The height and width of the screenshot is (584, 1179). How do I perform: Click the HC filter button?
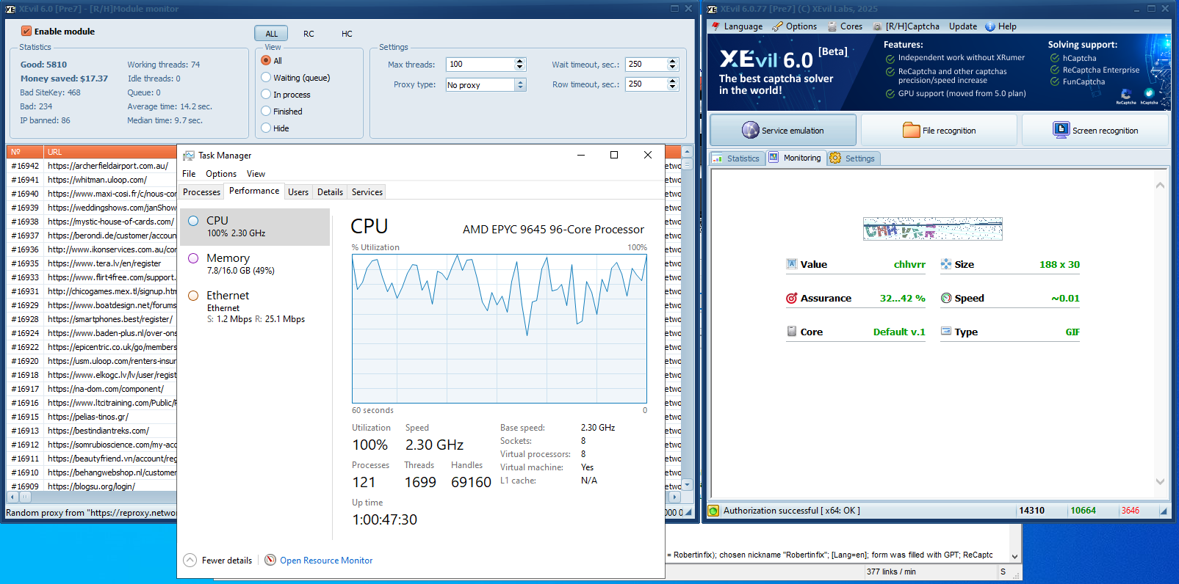[347, 34]
